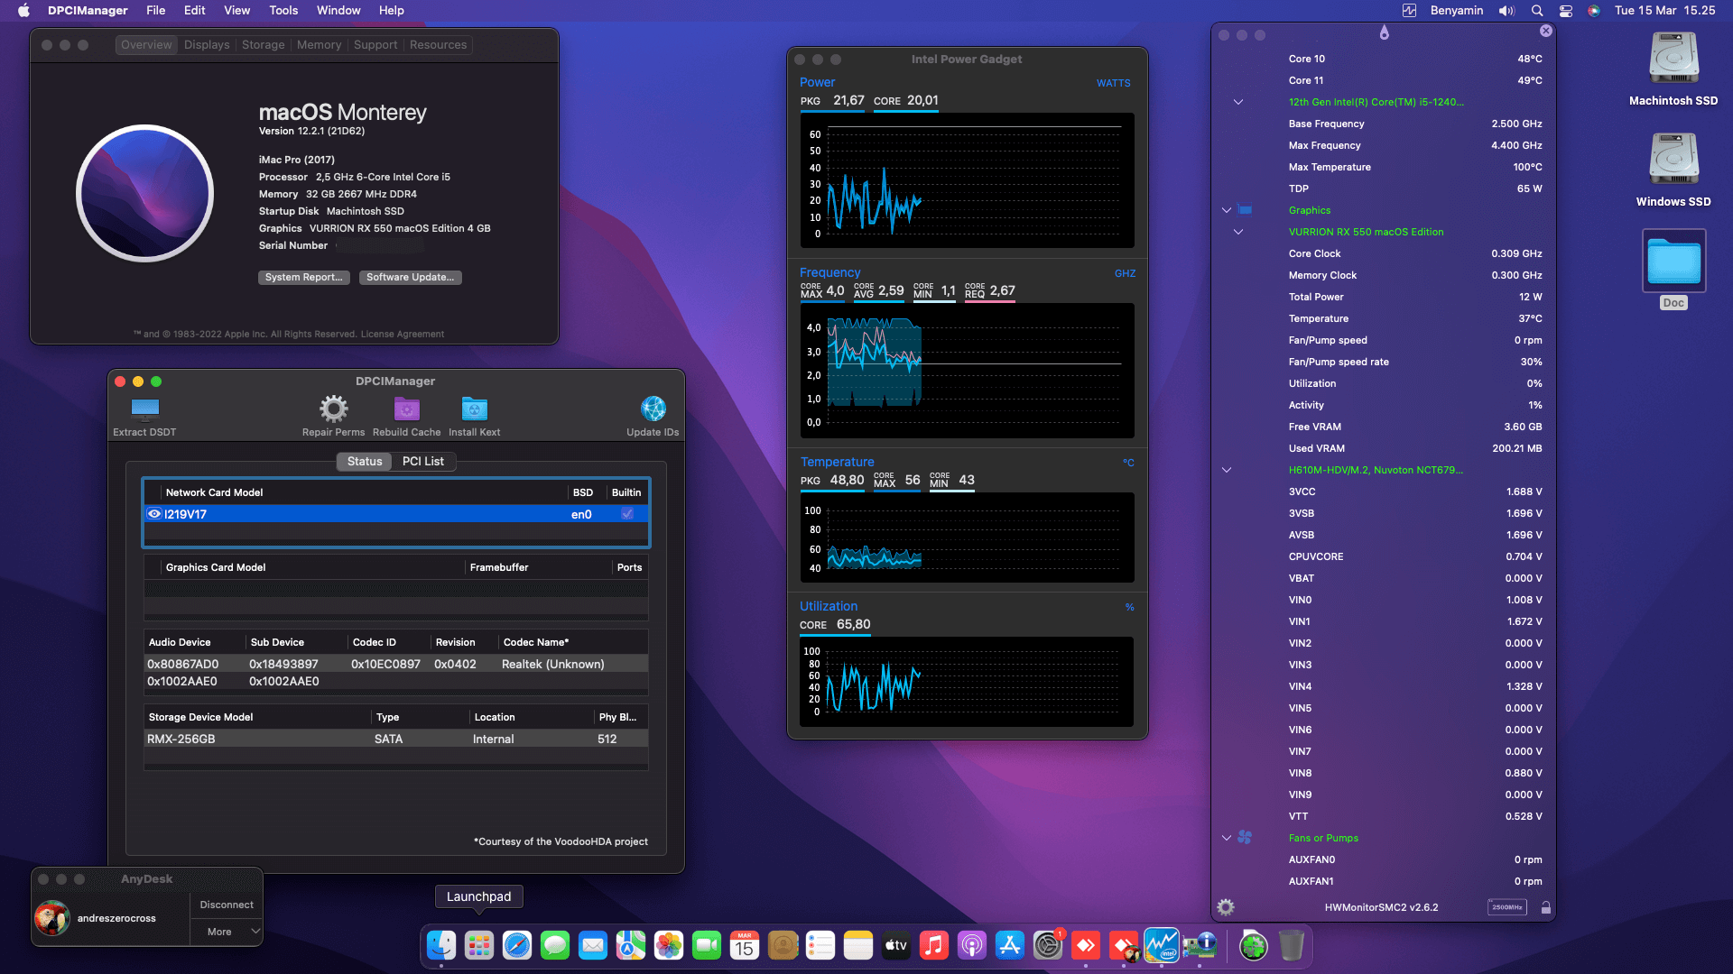Viewport: 1733px width, 974px height.
Task: Open Machintosh SSD desktop drive
Action: pos(1673,60)
